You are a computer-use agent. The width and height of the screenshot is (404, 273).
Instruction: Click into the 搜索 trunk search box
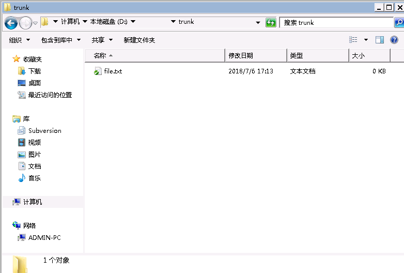point(336,23)
